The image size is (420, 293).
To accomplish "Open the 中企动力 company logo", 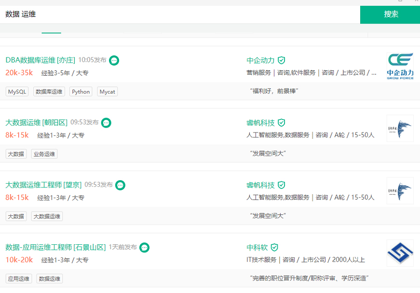I will pyautogui.click(x=400, y=66).
